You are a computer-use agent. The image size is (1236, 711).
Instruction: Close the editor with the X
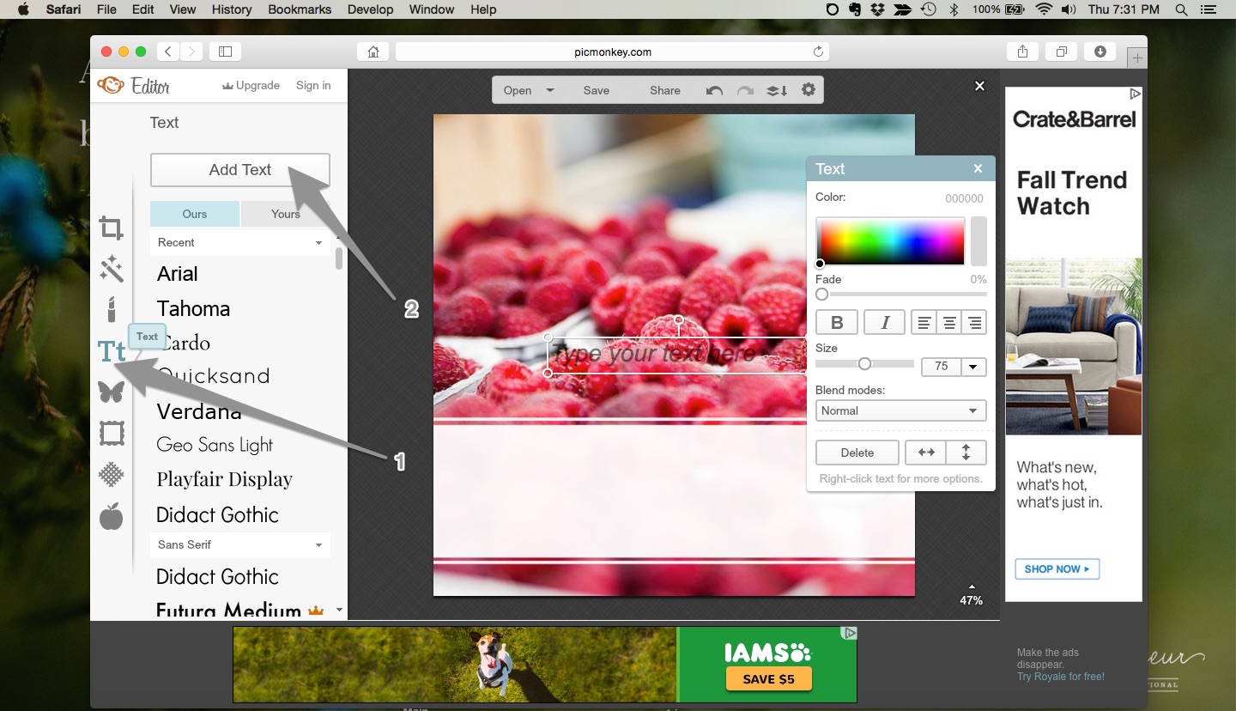[x=979, y=86]
